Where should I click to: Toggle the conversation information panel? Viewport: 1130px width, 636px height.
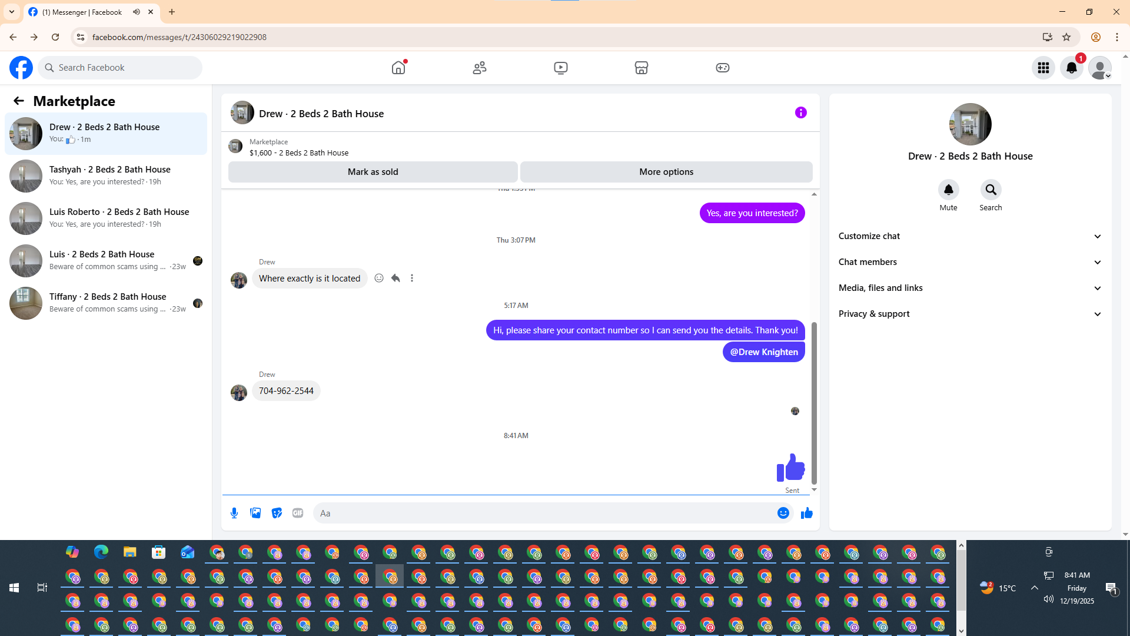point(800,112)
